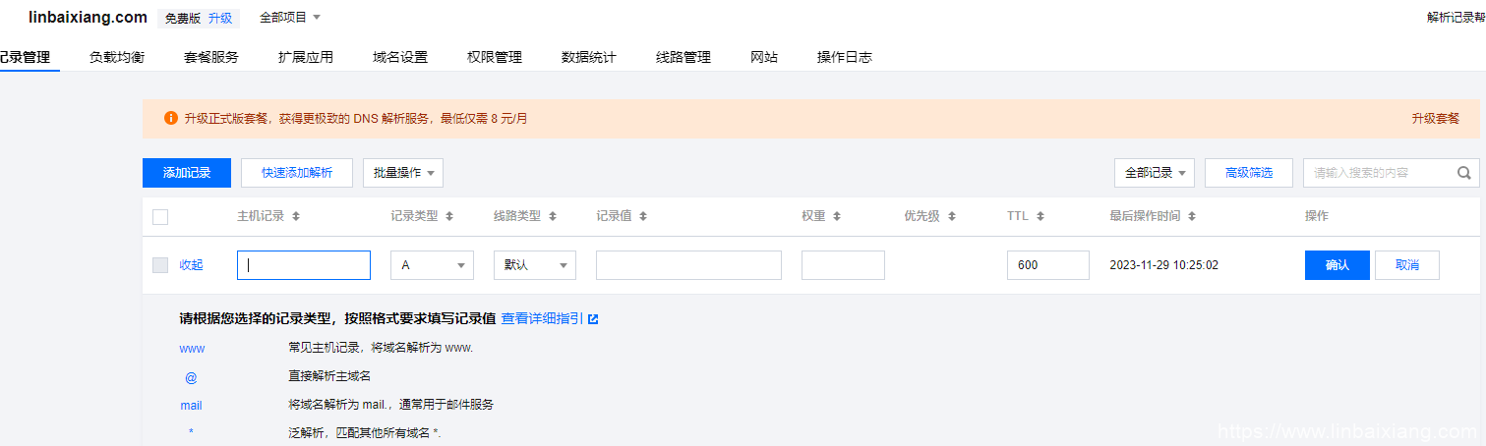Switch to 套餐服务 tab
Screen dimensions: 1486x446
211,57
